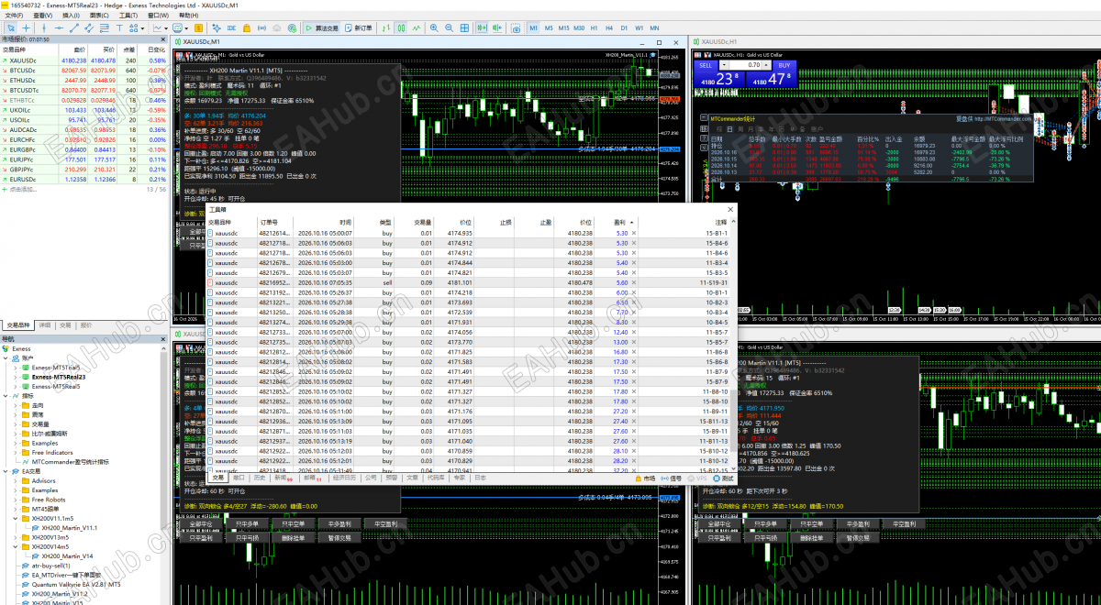Image resolution: width=1101 pixels, height=605 pixels.
Task: Open the 帮助(H) menu
Action: click(187, 16)
